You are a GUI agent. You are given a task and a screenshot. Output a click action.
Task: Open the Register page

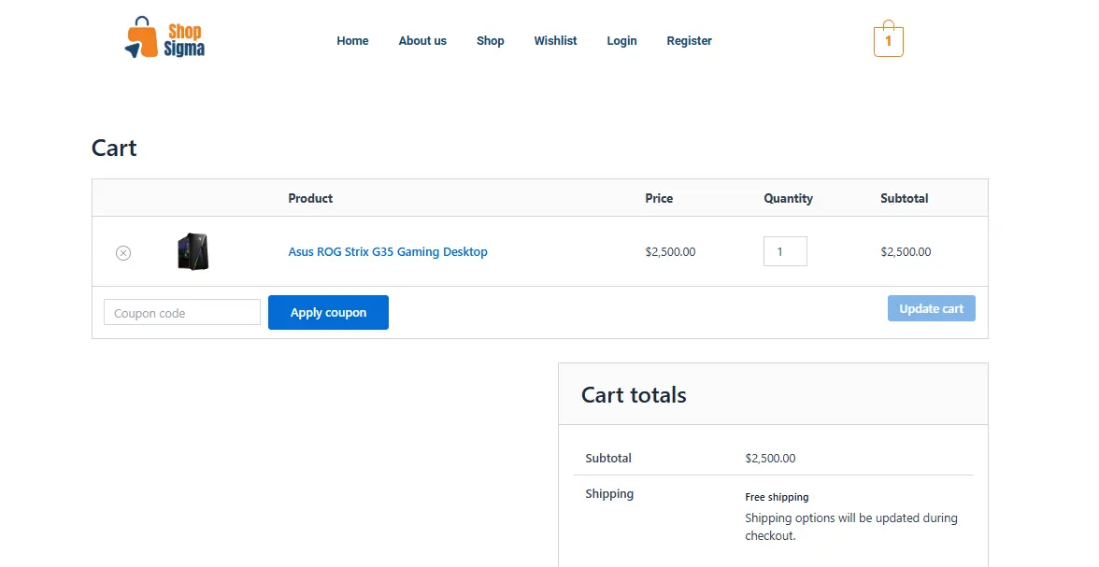pos(689,41)
